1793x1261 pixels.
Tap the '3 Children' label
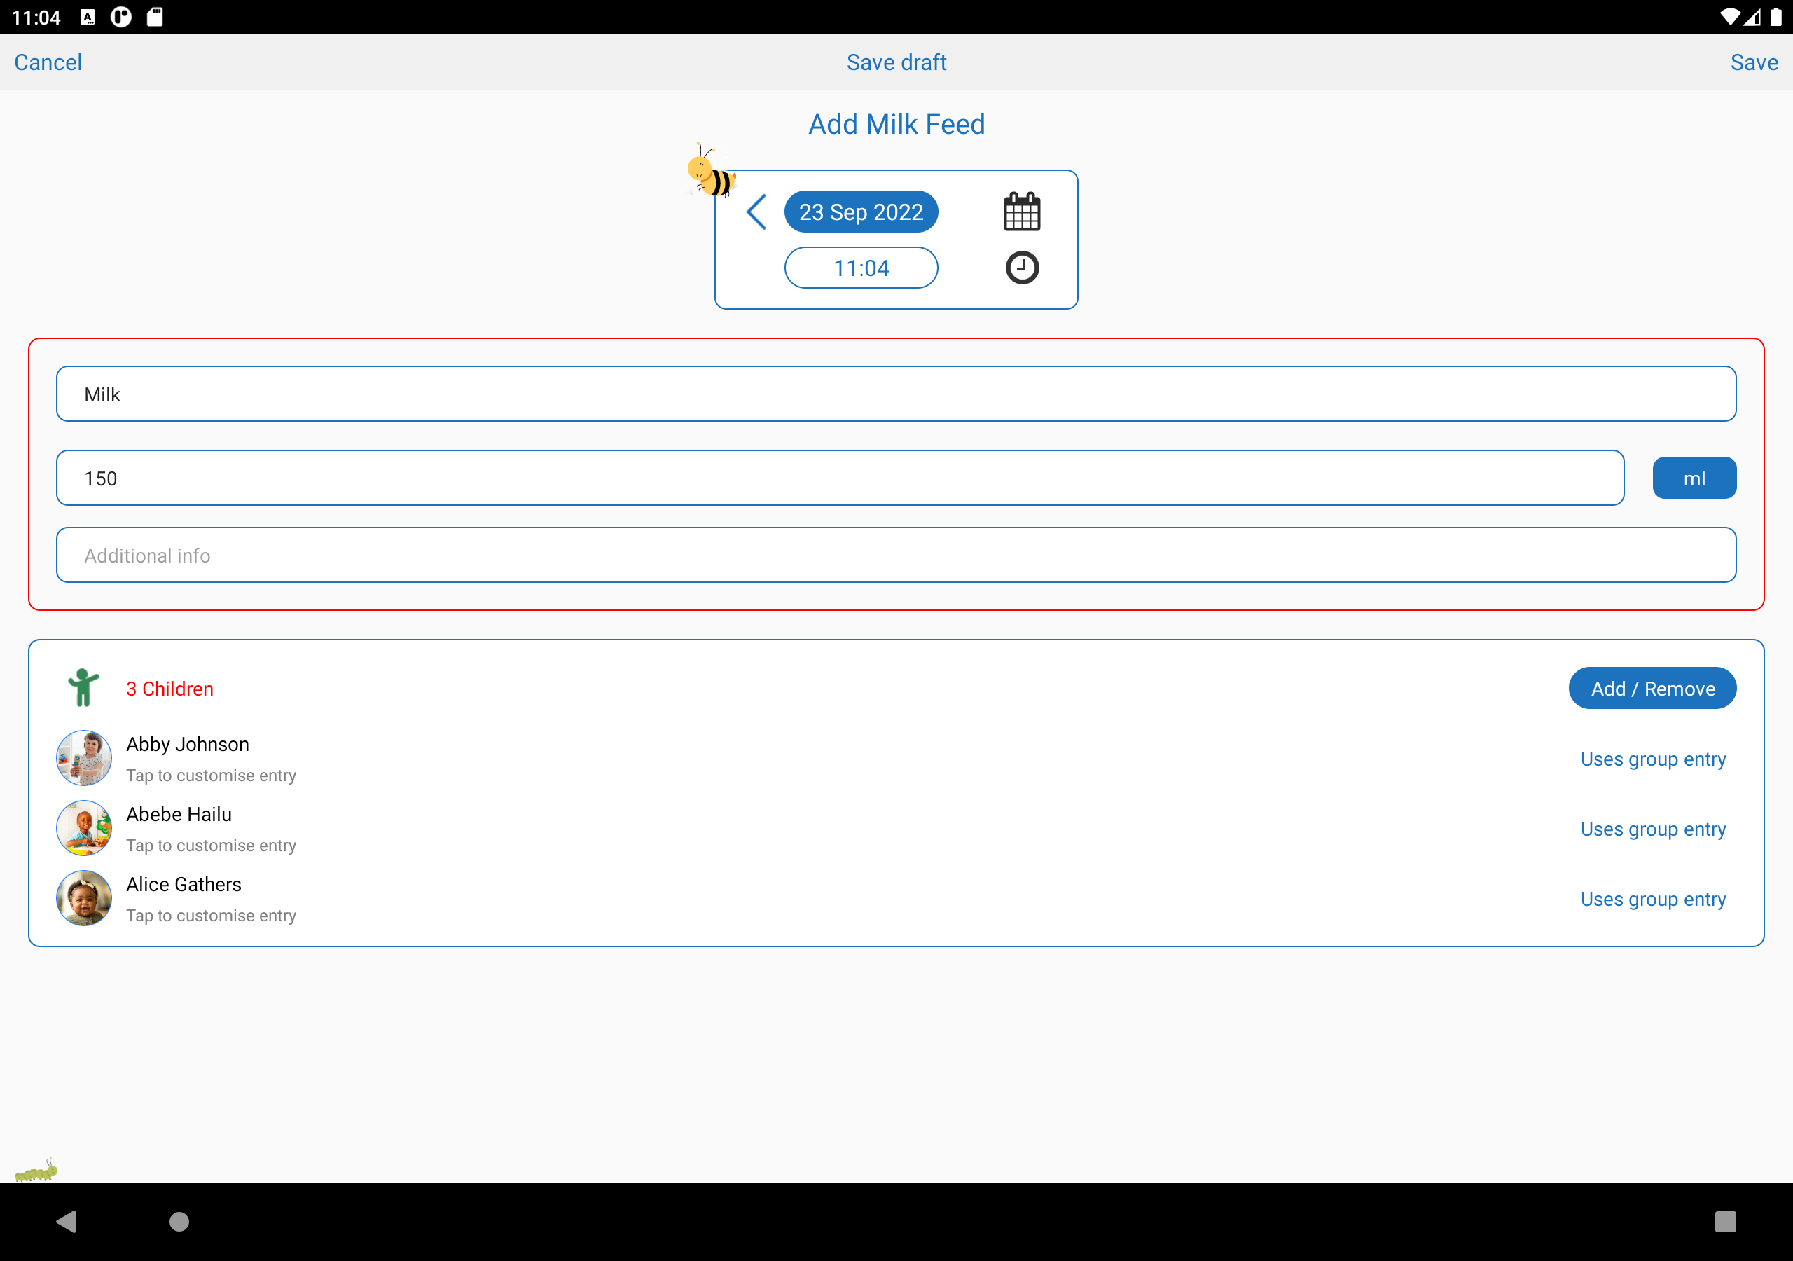tap(169, 689)
